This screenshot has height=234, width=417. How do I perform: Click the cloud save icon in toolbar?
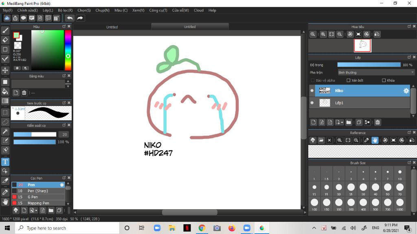(x=7, y=18)
